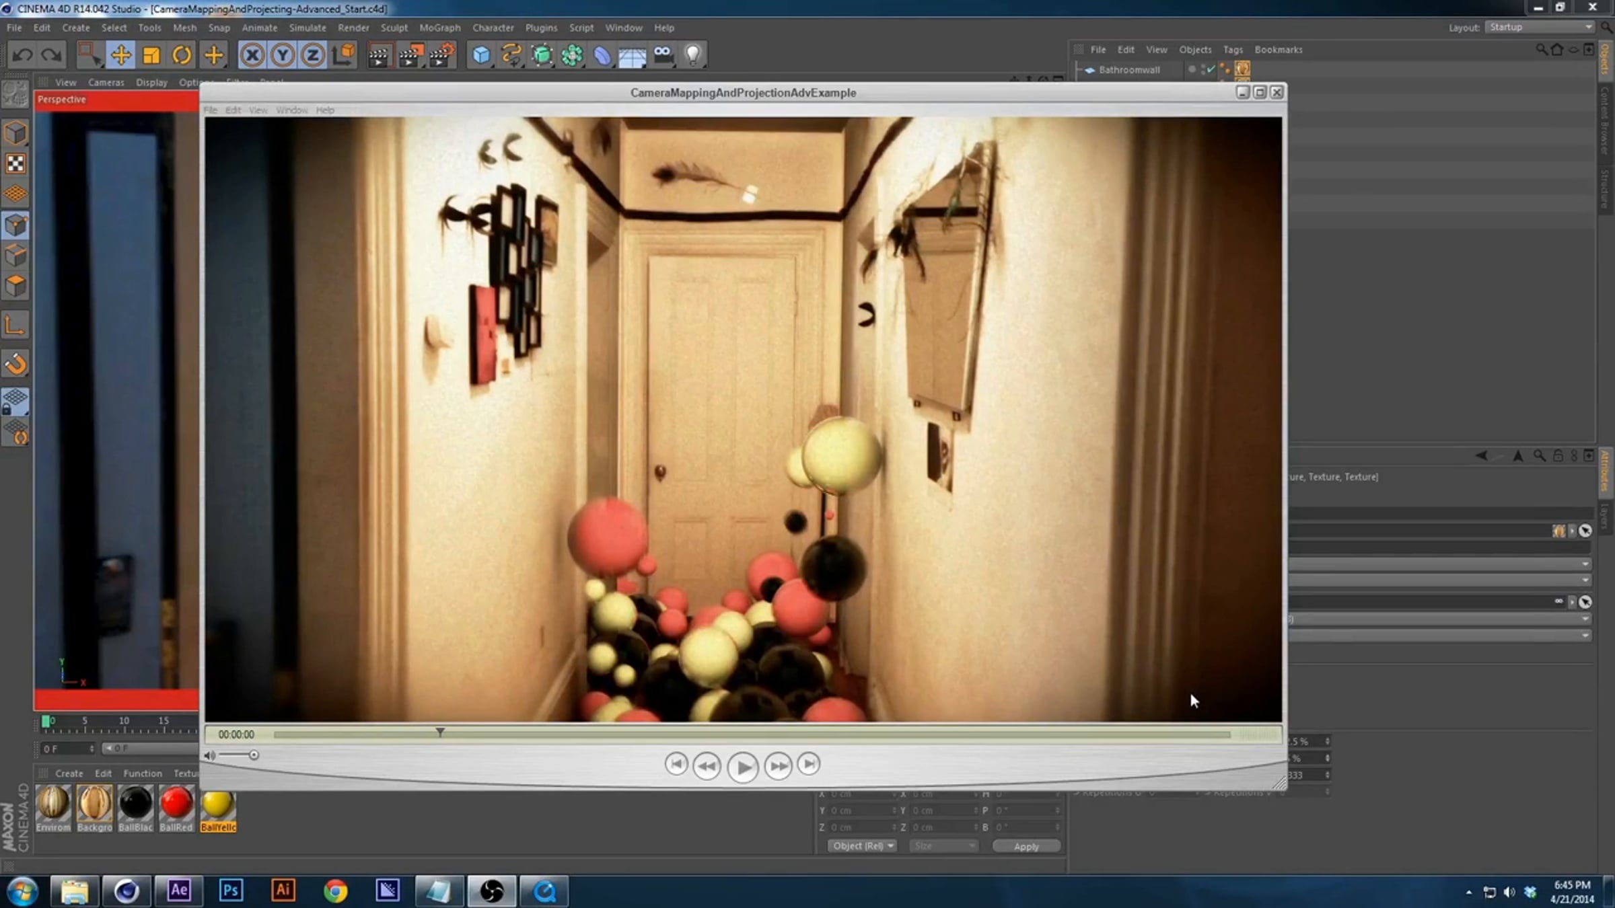1615x908 pixels.
Task: Toggle the Z axis lock
Action: 313,55
